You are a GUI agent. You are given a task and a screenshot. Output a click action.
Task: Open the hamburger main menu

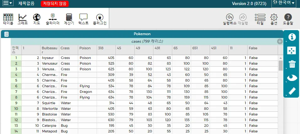point(8,3)
